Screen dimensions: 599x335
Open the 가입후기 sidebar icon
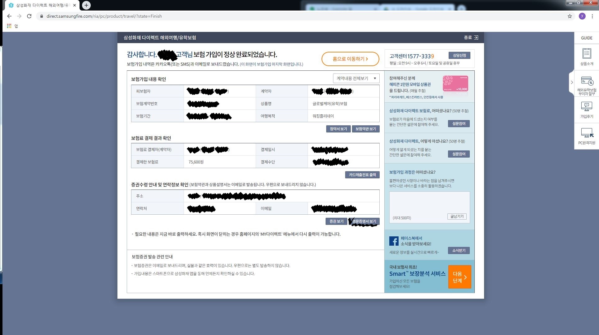tap(587, 110)
